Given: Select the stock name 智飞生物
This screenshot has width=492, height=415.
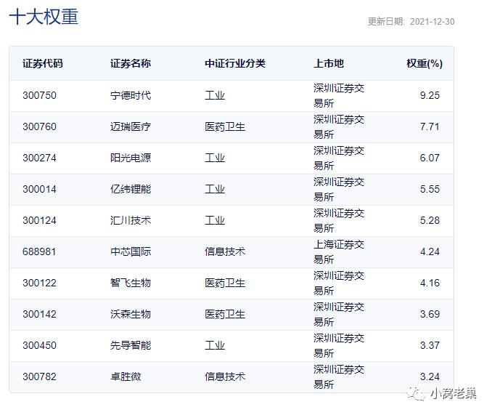Looking at the screenshot, I should coord(131,283).
